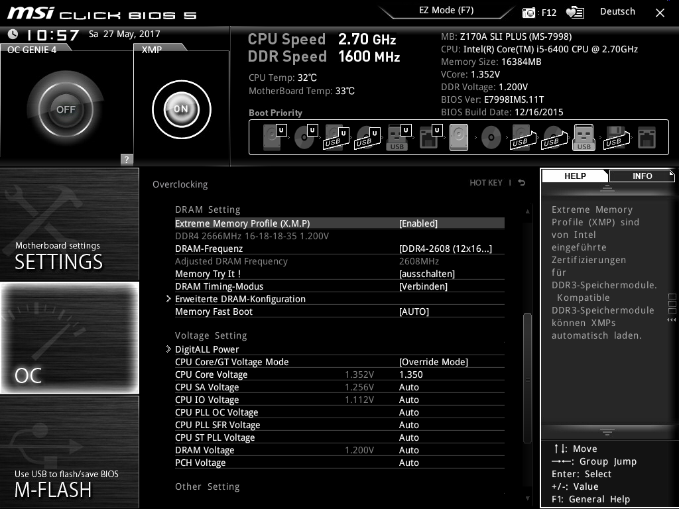The width and height of the screenshot is (679, 509).
Task: Switch to EZ Mode (F7)
Action: tap(446, 11)
